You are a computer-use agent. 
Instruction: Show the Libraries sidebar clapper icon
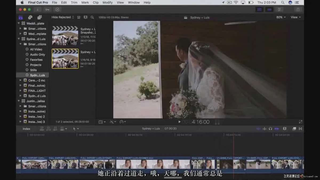pos(21,17)
